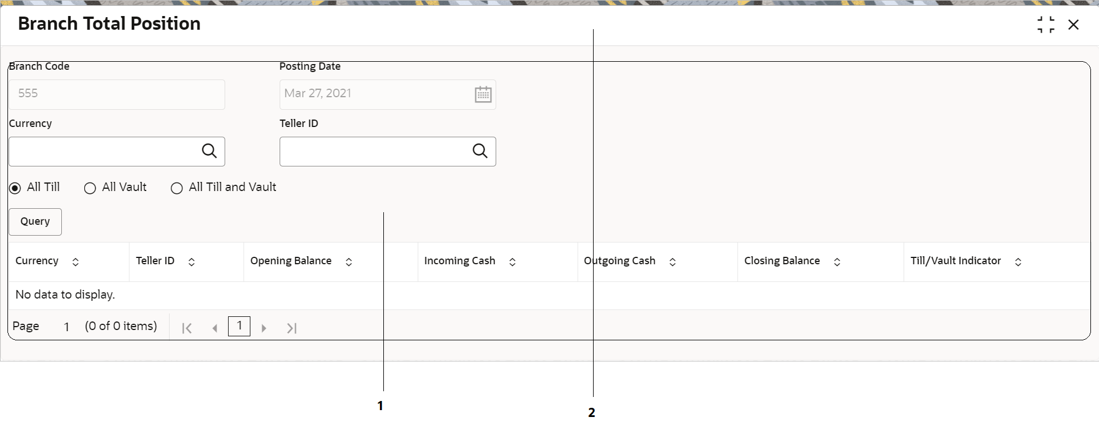Go to first page of results

187,328
